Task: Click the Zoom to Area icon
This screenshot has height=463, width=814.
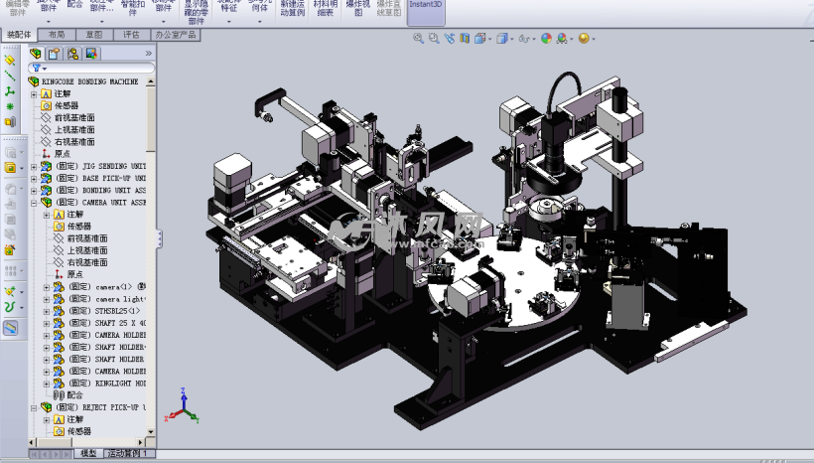Action: (434, 39)
